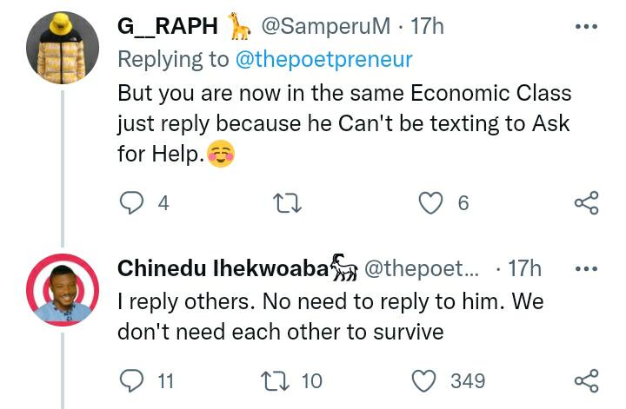Open more options menu on Chinedu's tweet
The height and width of the screenshot is (409, 626).
pyautogui.click(x=587, y=268)
